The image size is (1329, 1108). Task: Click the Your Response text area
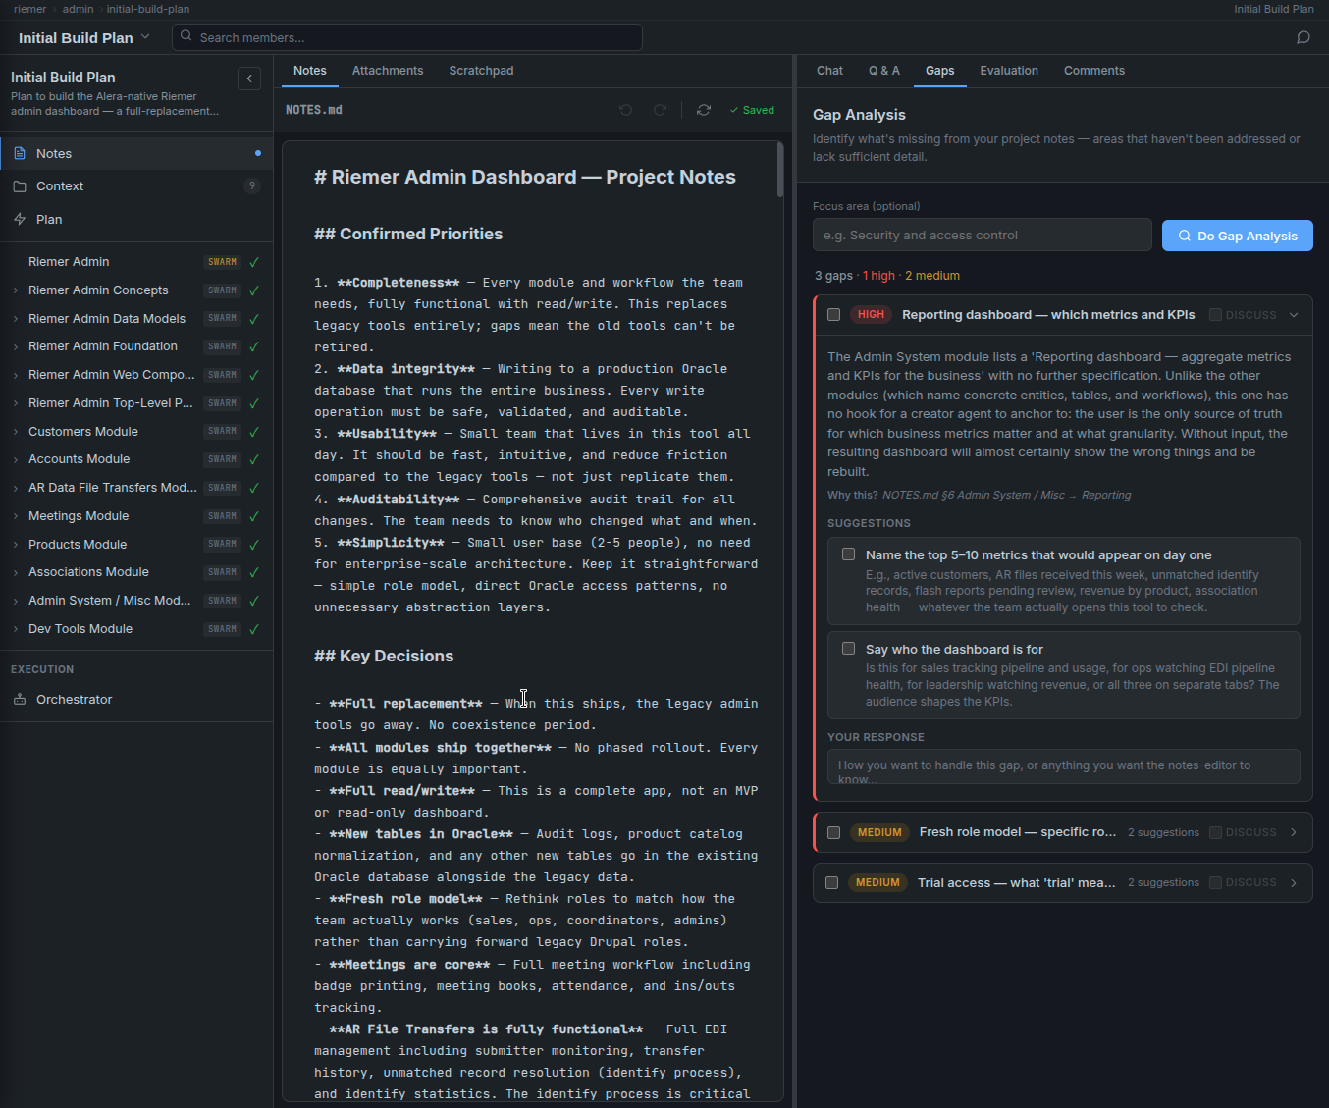[x=1064, y=766]
